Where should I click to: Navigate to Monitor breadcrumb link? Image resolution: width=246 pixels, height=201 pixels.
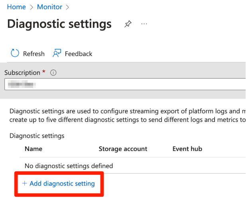coord(49,7)
